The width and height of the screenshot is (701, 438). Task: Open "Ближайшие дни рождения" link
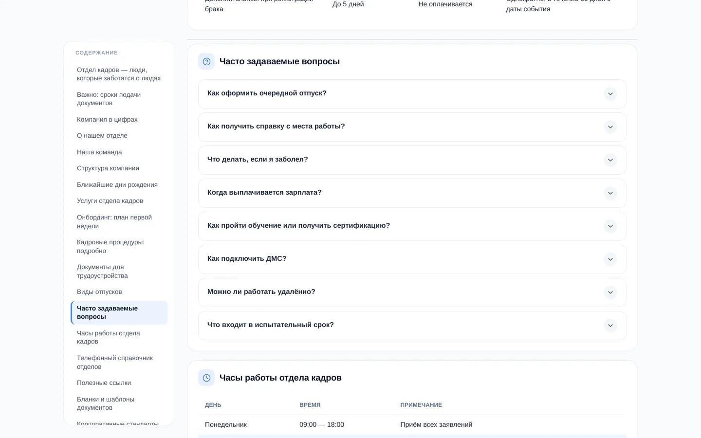click(x=119, y=184)
